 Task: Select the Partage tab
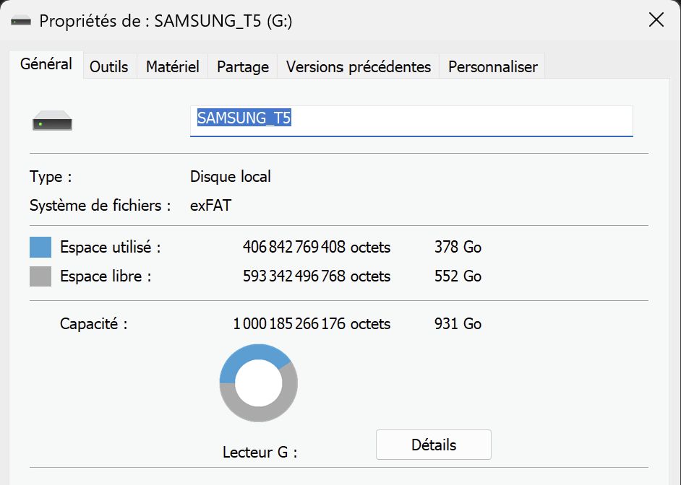[x=241, y=66]
